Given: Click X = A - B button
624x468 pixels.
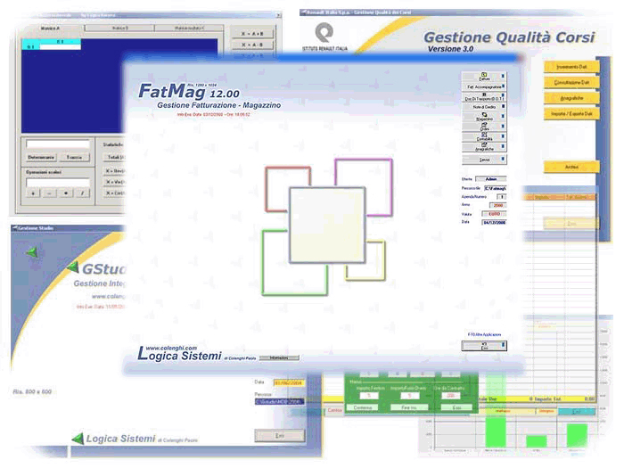Looking at the screenshot, I should point(252,45).
